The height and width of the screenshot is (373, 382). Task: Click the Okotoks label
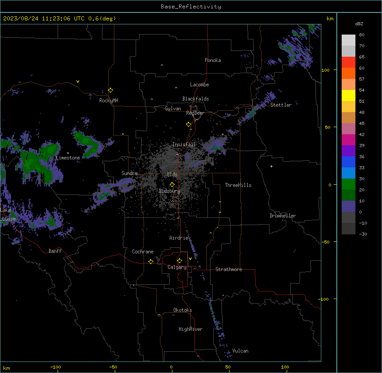point(183,310)
